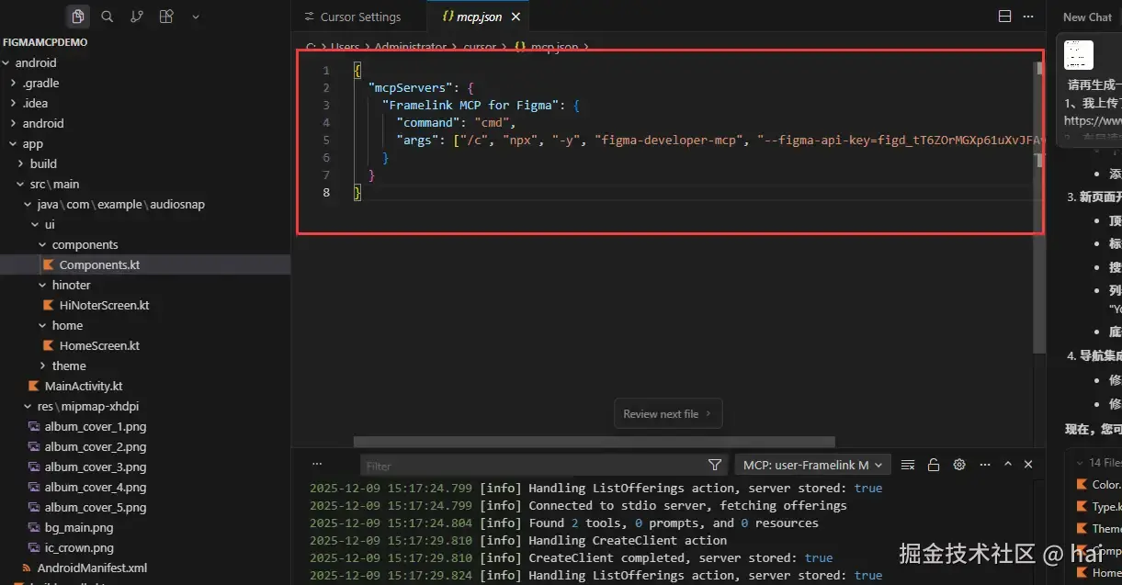Image resolution: width=1122 pixels, height=585 pixels.
Task: Click the Review next file button
Action: (x=668, y=413)
